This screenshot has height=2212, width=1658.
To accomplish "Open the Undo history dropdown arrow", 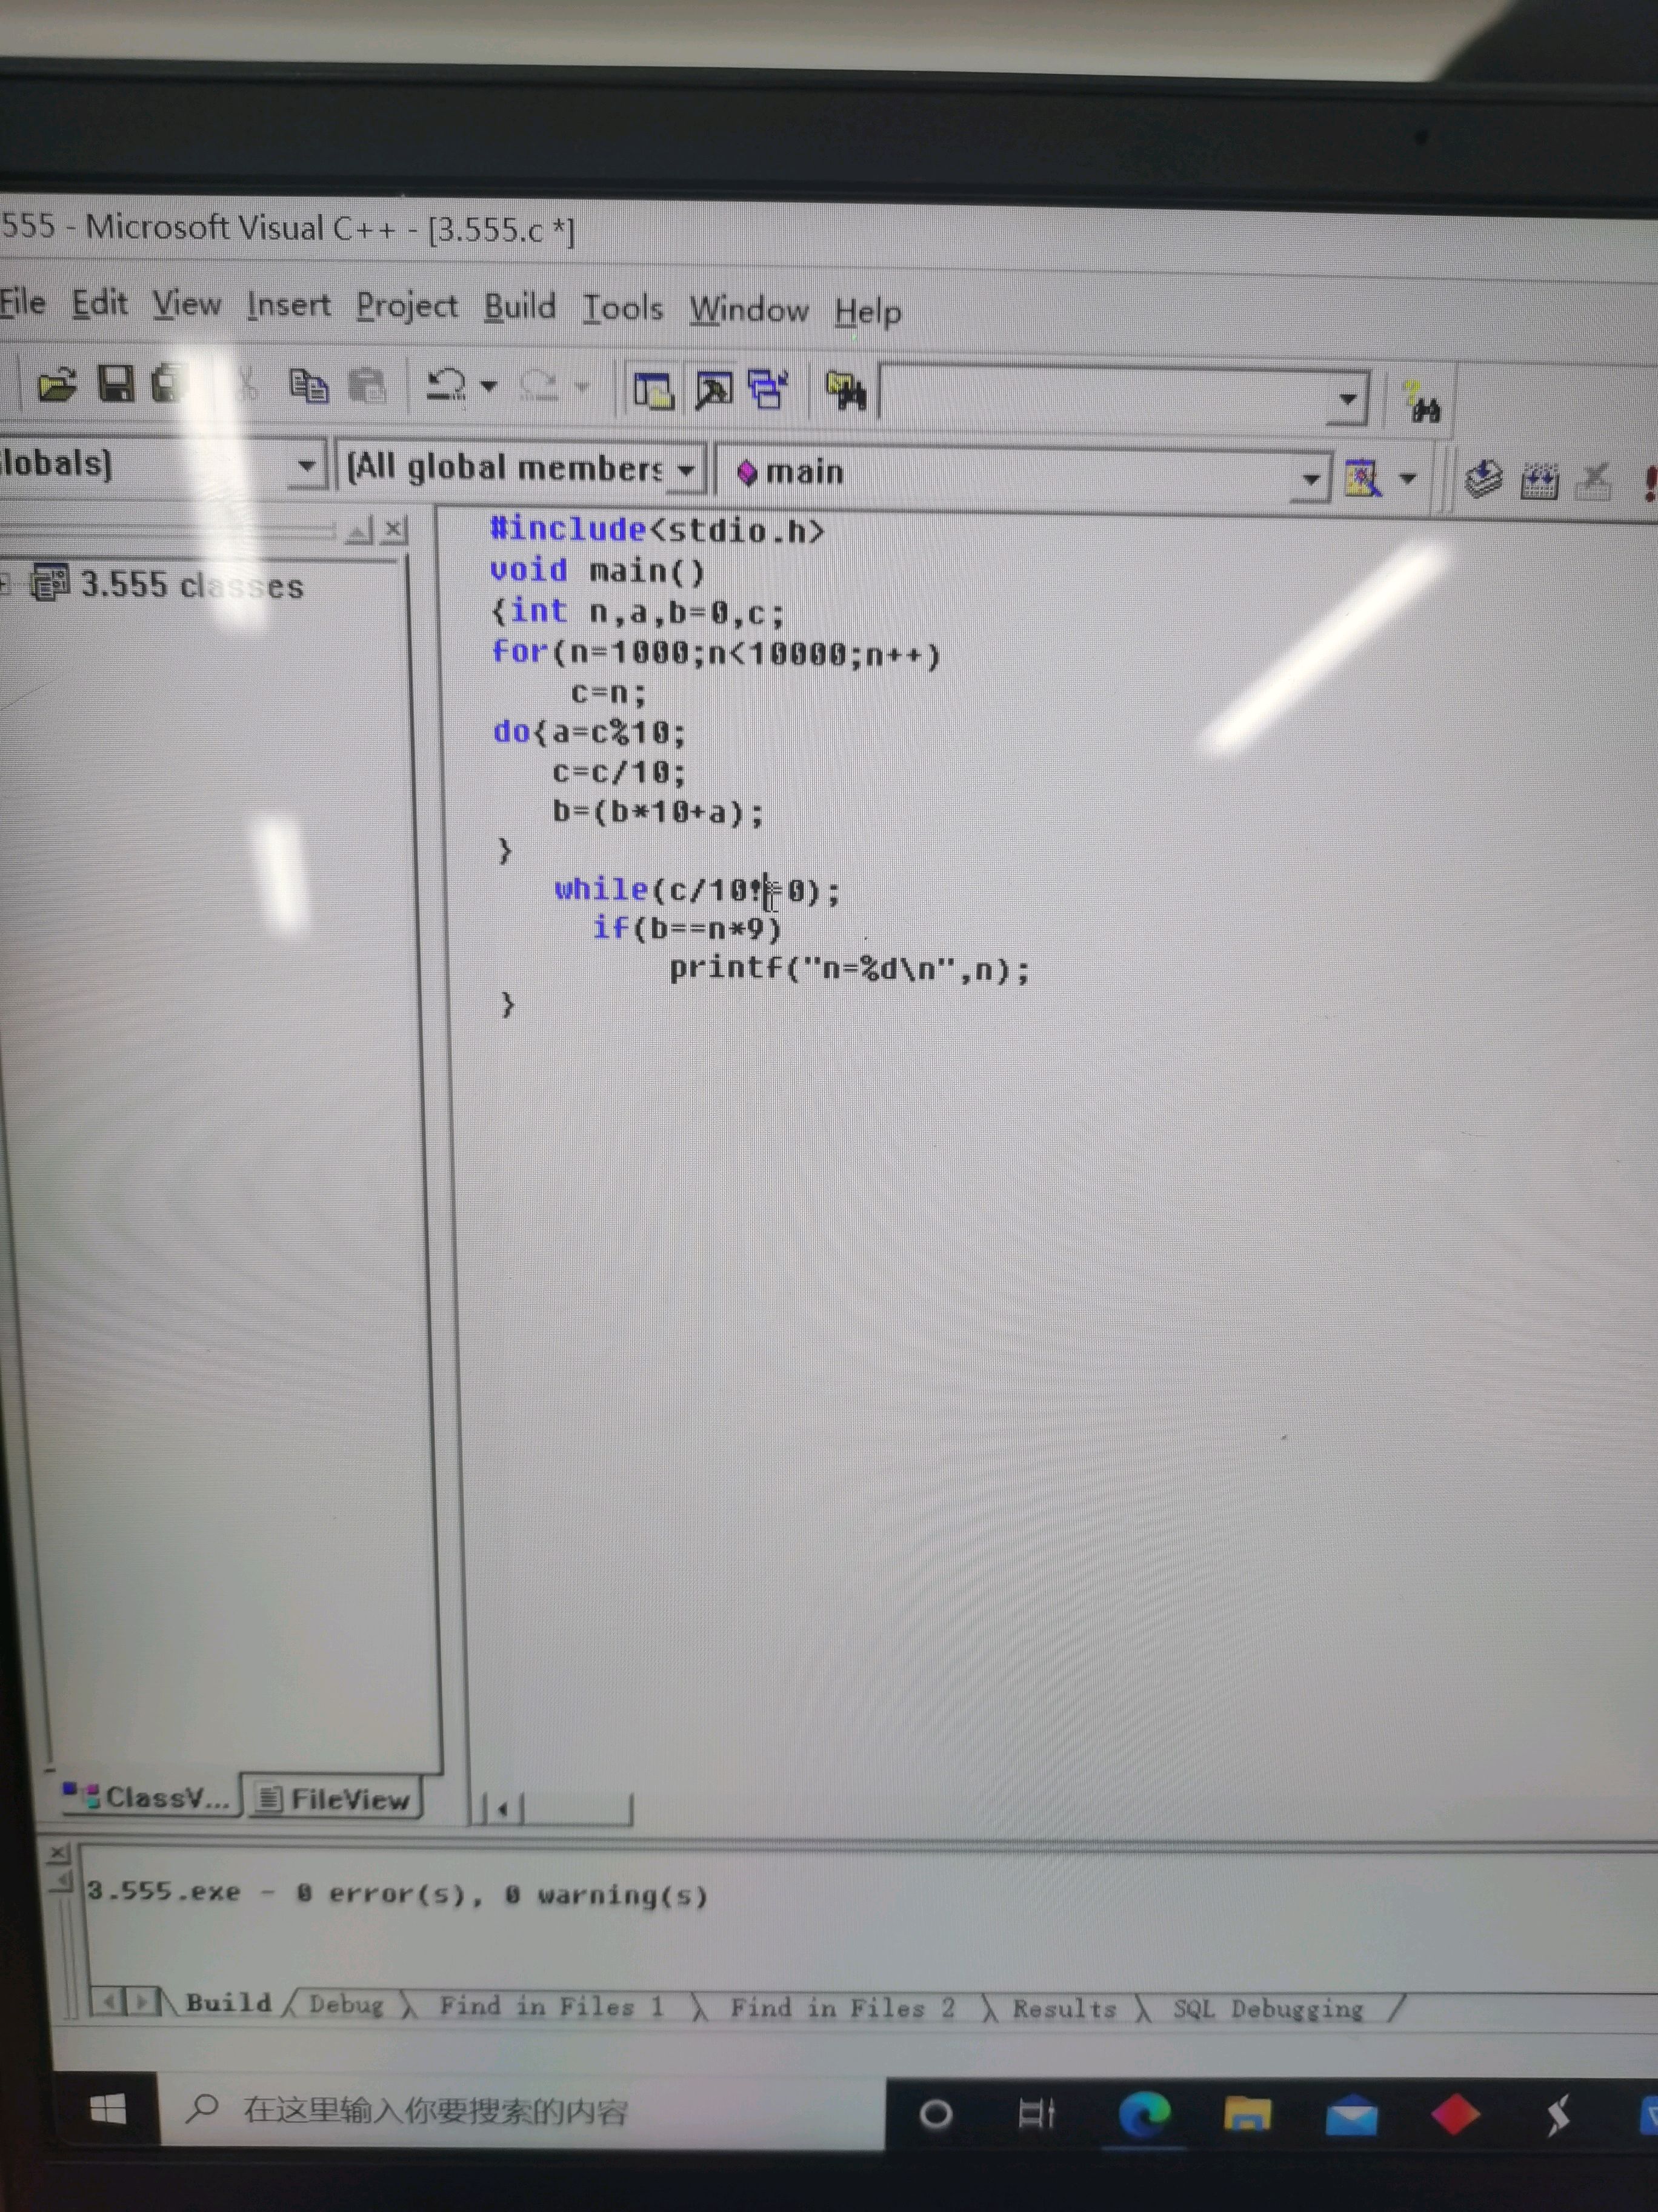I will click(488, 386).
